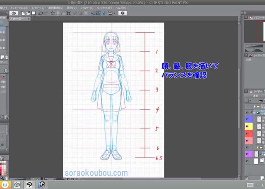
Task: Hide the pink-tagged layer
Action: click(x=247, y=141)
